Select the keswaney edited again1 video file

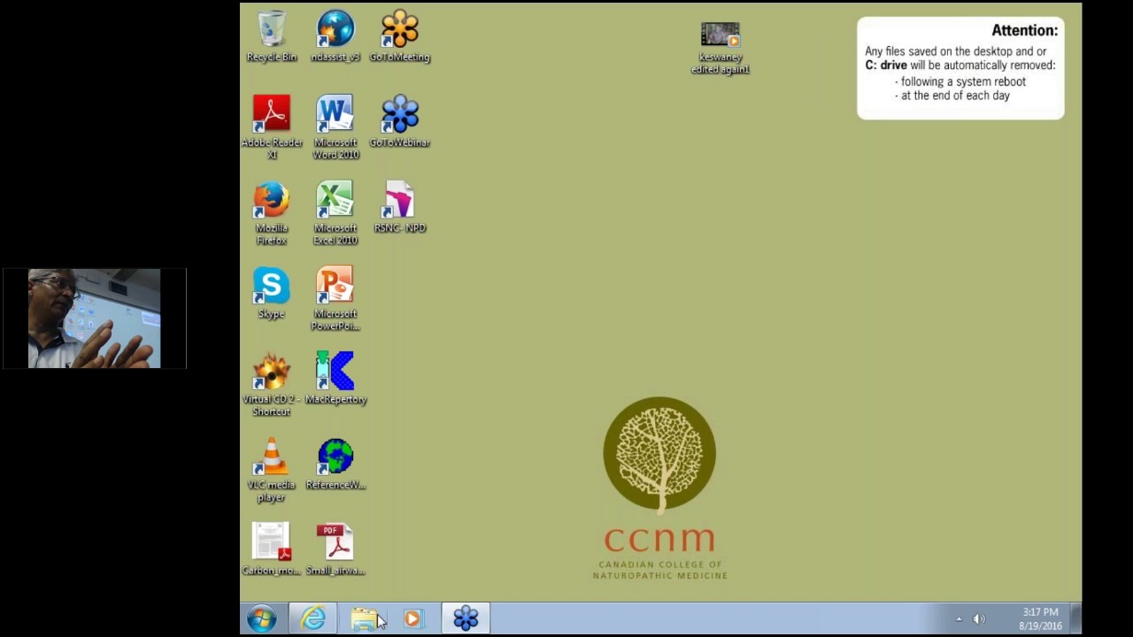(721, 49)
